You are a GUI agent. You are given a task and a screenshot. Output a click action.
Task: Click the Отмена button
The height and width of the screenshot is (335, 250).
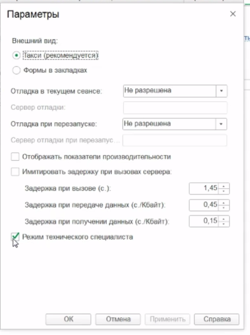point(118,319)
